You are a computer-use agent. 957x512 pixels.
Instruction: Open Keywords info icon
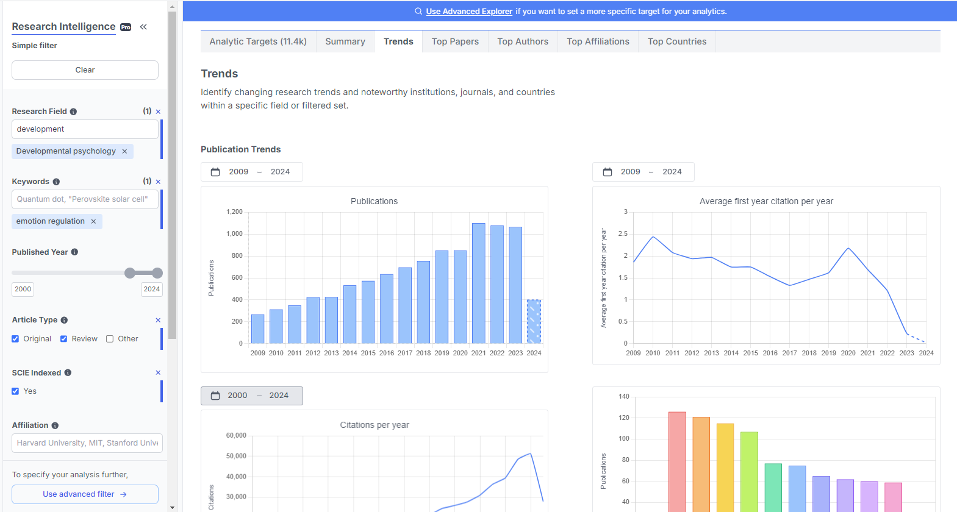coord(56,182)
